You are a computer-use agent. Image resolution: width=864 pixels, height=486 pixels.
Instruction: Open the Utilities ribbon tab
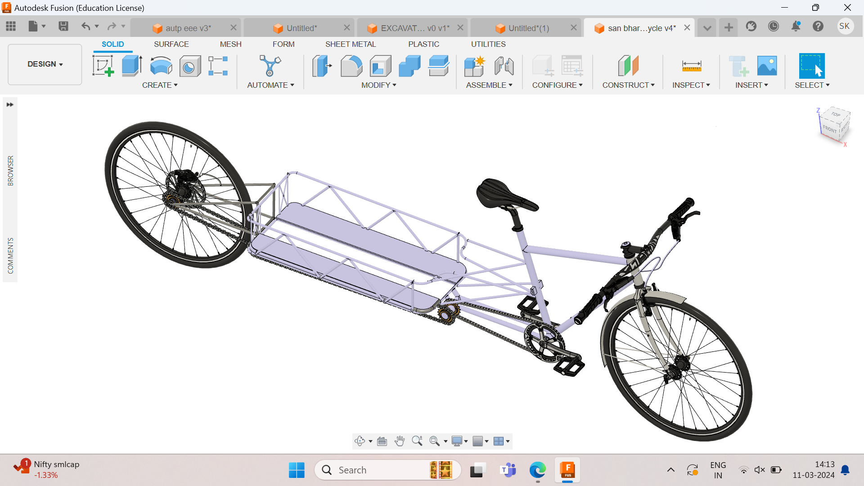(x=488, y=44)
